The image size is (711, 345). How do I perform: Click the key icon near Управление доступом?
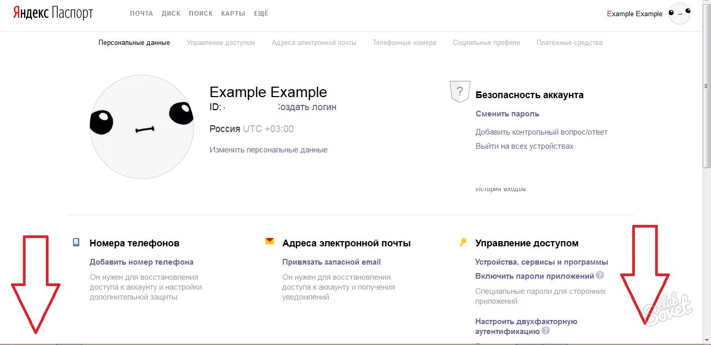click(462, 242)
